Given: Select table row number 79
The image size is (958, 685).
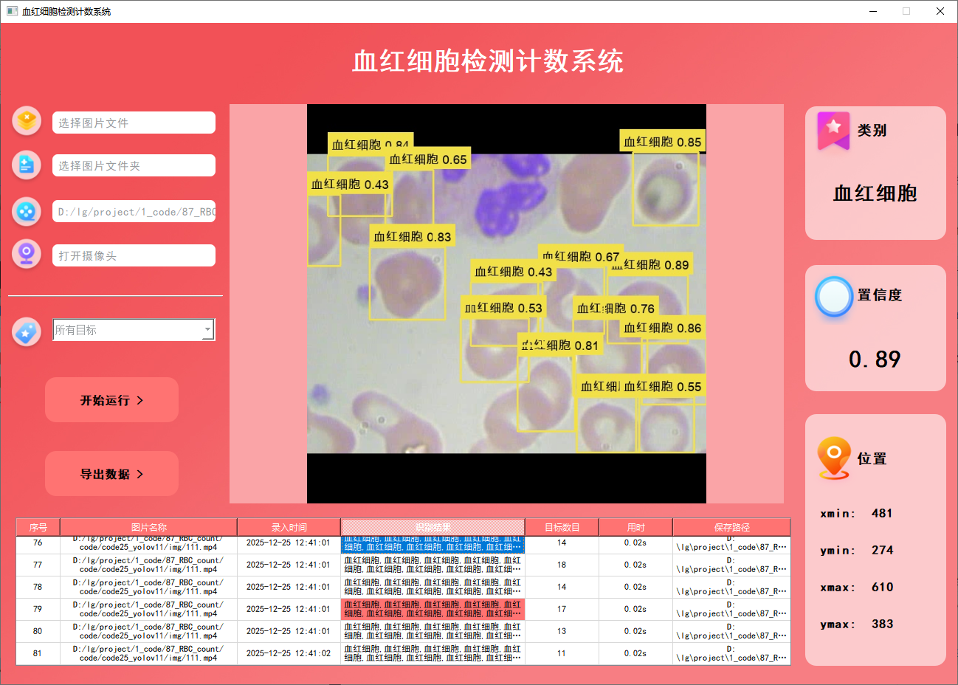Looking at the screenshot, I should (x=403, y=609).
